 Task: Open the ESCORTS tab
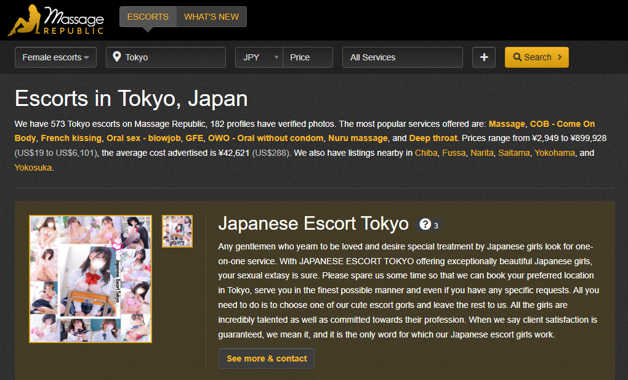pos(148,17)
